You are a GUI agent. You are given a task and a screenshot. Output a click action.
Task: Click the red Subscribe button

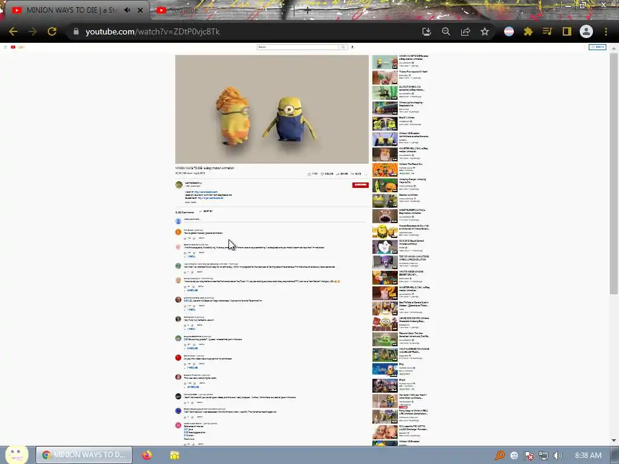coord(360,185)
